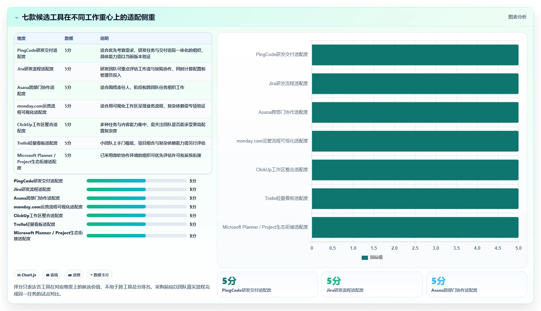
Task: Click the footnote text starting 评分只表达
Action: click(112, 290)
